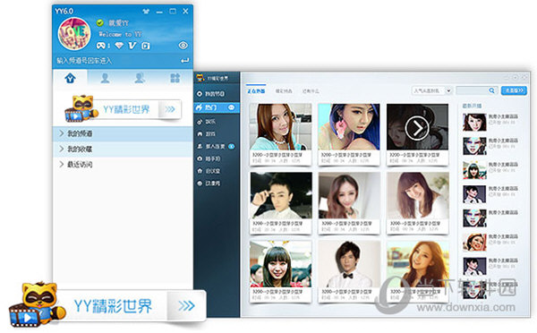The image size is (537, 333).
Task: Open the thumbnail of the auburn-haired woman in teal
Action: (x=281, y=127)
